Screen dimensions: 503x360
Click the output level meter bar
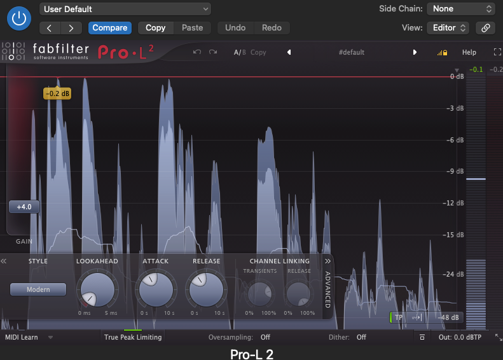point(476,202)
